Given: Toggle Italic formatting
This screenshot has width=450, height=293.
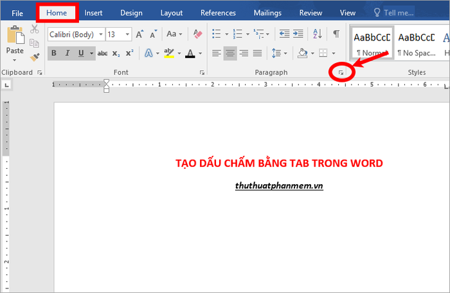Looking at the screenshot, I should pos(67,53).
